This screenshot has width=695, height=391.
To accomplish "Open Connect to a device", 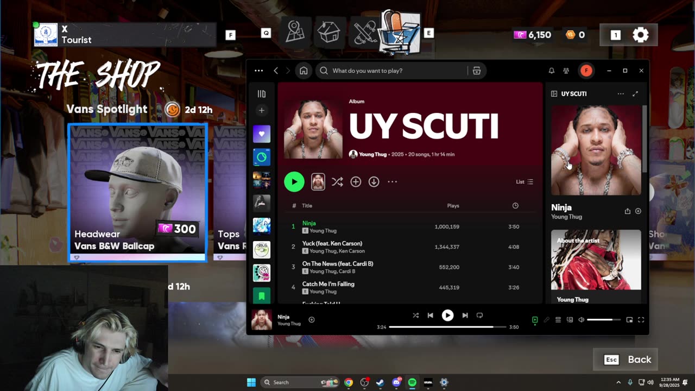I will (x=570, y=320).
